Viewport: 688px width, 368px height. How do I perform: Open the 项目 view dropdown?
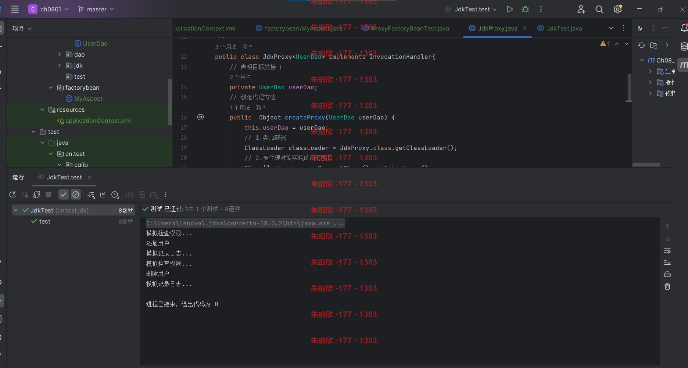pos(22,28)
